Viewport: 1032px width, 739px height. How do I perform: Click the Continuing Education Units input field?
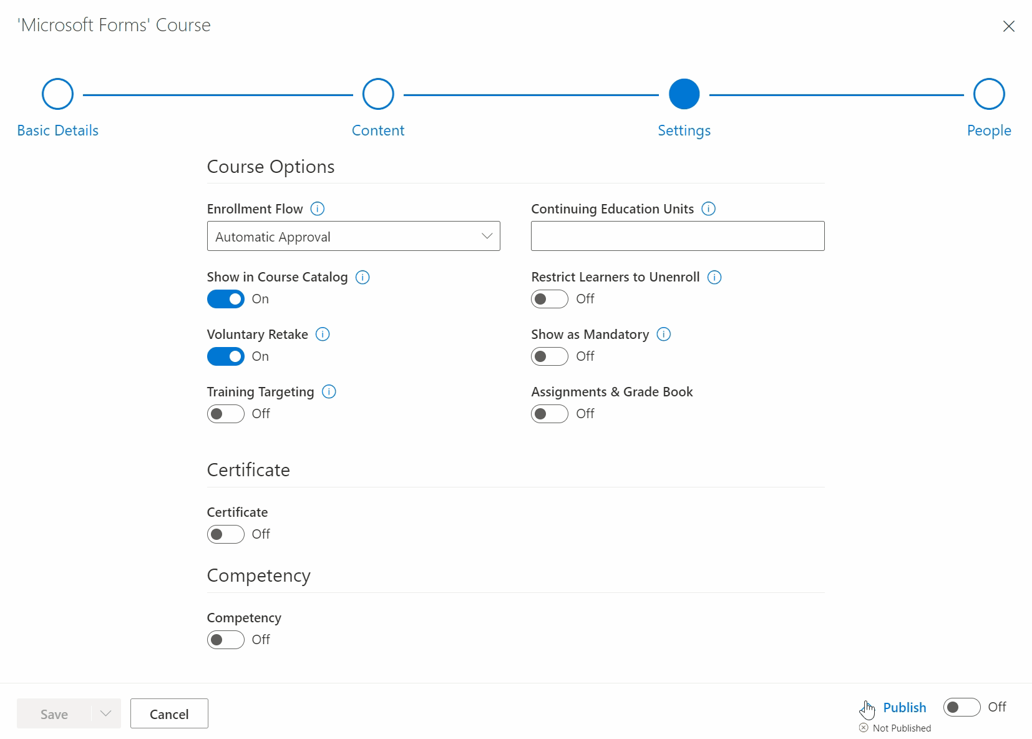click(677, 236)
